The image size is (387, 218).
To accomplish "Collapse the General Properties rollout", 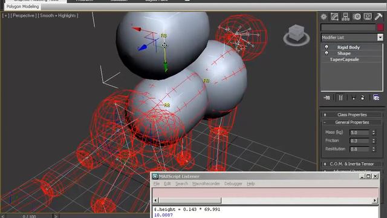I will coord(352,122).
